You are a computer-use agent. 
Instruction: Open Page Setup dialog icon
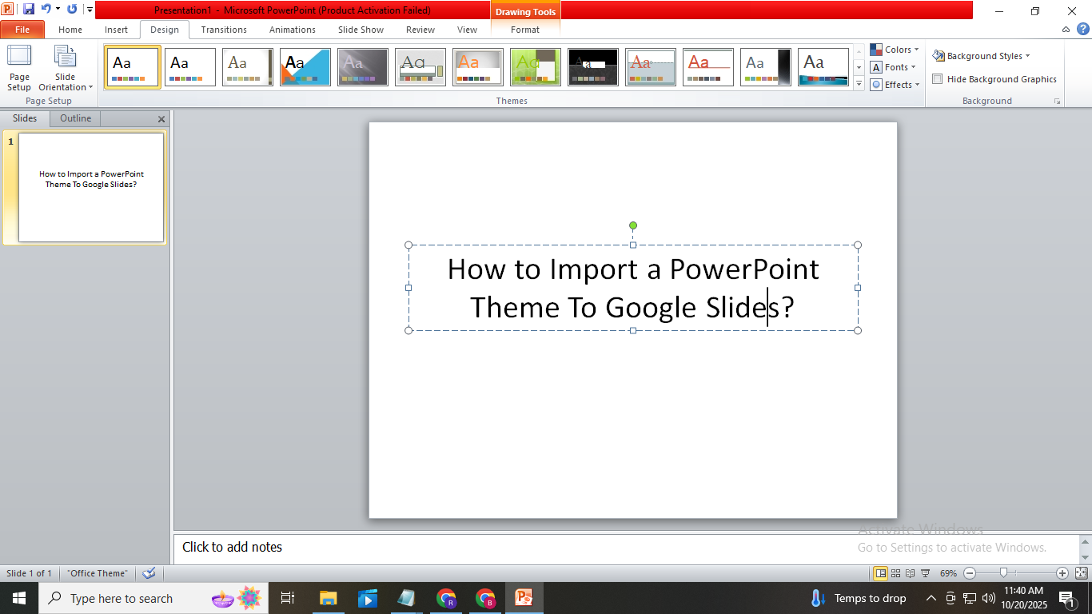[19, 68]
